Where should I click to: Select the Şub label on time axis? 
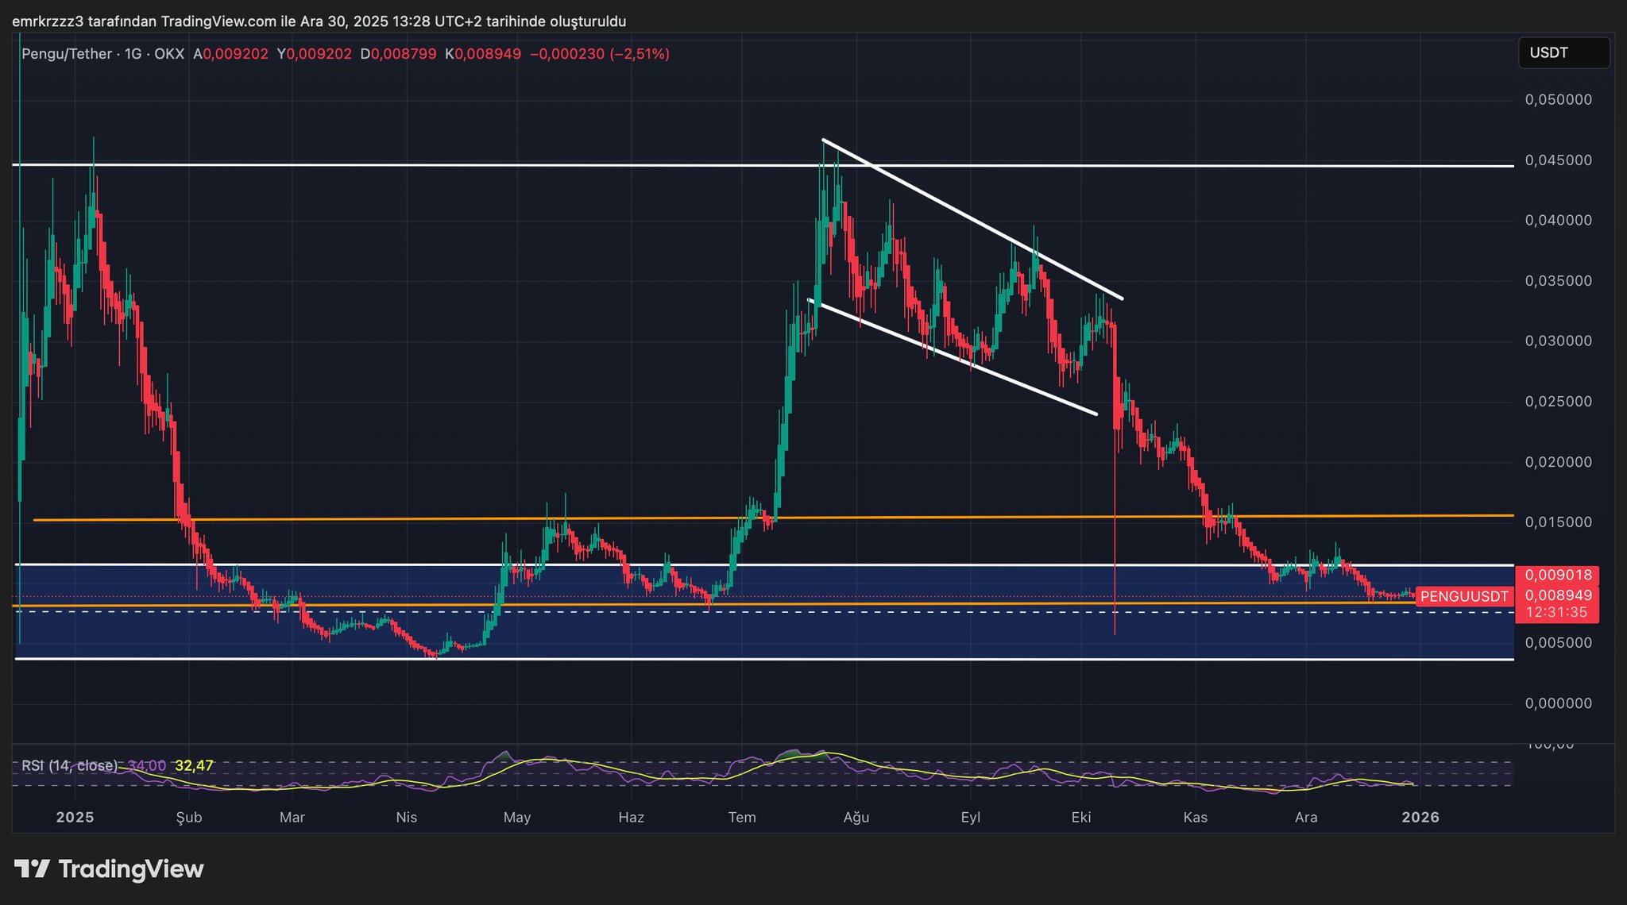(x=189, y=817)
